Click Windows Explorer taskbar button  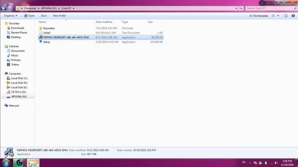click(33, 163)
